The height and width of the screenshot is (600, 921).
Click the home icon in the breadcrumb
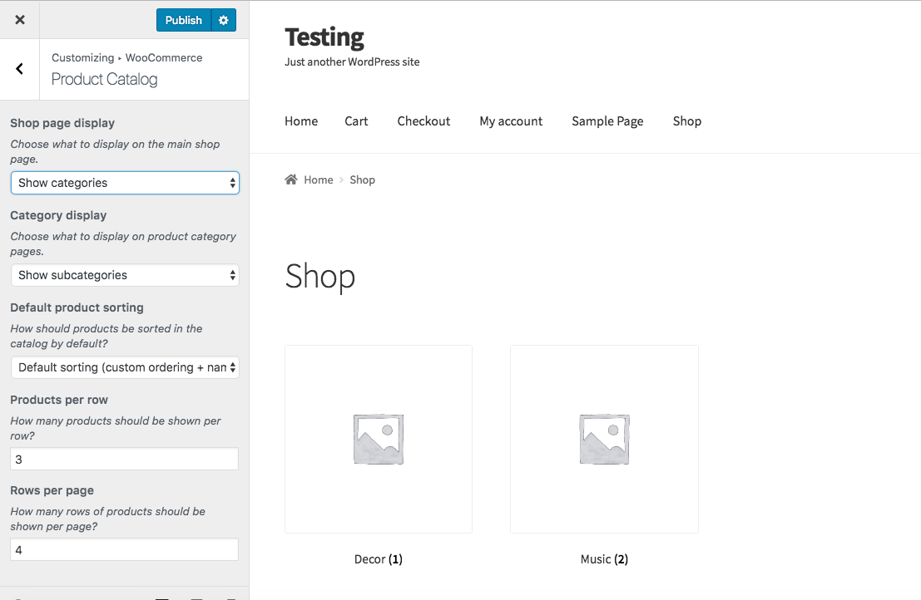291,180
